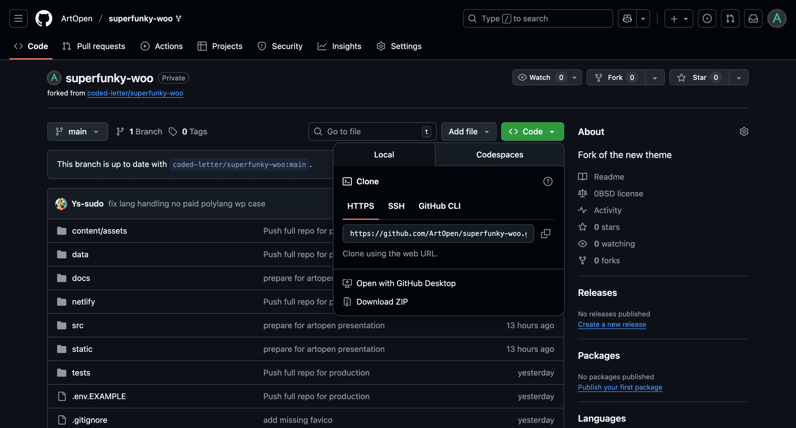The image size is (796, 428).
Task: Open the pull requests icon in header
Action: tap(730, 18)
